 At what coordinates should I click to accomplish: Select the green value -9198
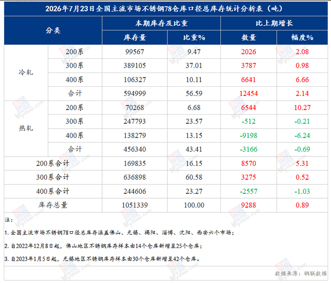click(249, 136)
